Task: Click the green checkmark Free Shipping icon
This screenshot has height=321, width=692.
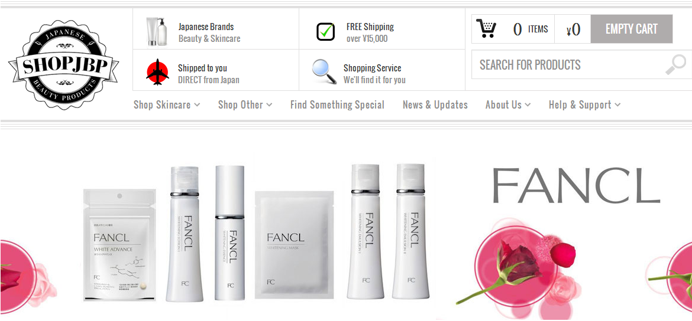Action: pos(326,32)
